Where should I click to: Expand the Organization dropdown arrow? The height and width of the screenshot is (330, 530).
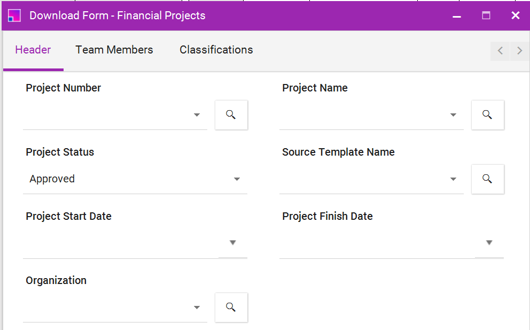(x=197, y=308)
